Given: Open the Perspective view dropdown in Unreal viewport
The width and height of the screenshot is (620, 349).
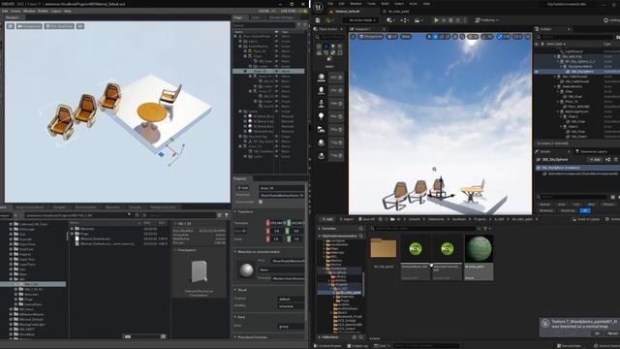Looking at the screenshot, I should [x=371, y=37].
